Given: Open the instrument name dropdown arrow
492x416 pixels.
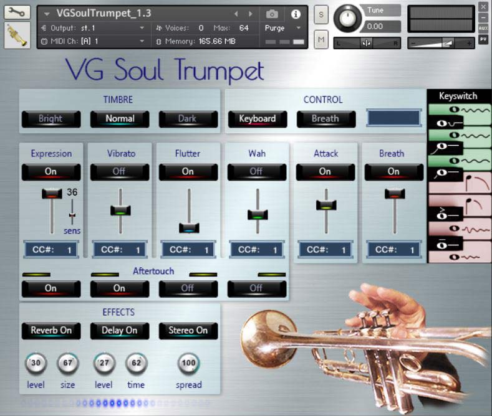Looking at the screenshot, I should point(47,14).
